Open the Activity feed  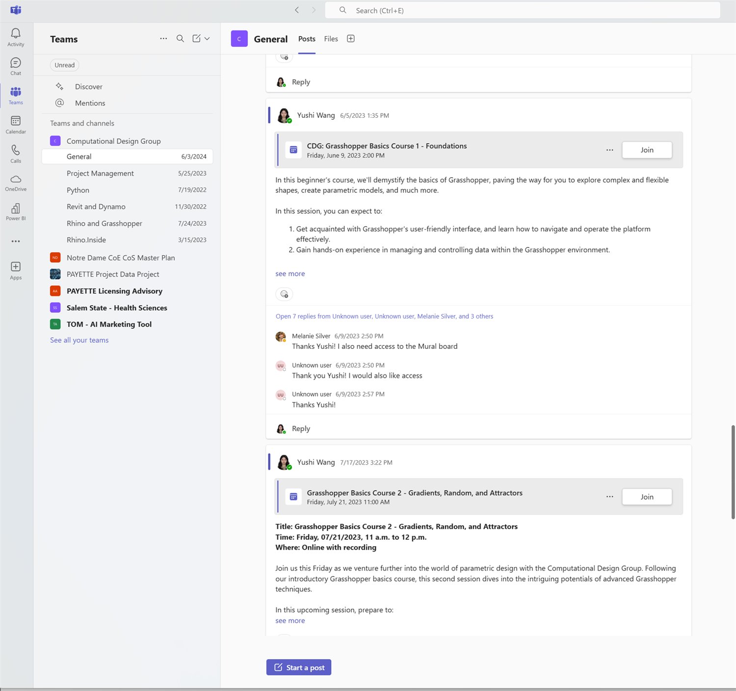click(16, 37)
